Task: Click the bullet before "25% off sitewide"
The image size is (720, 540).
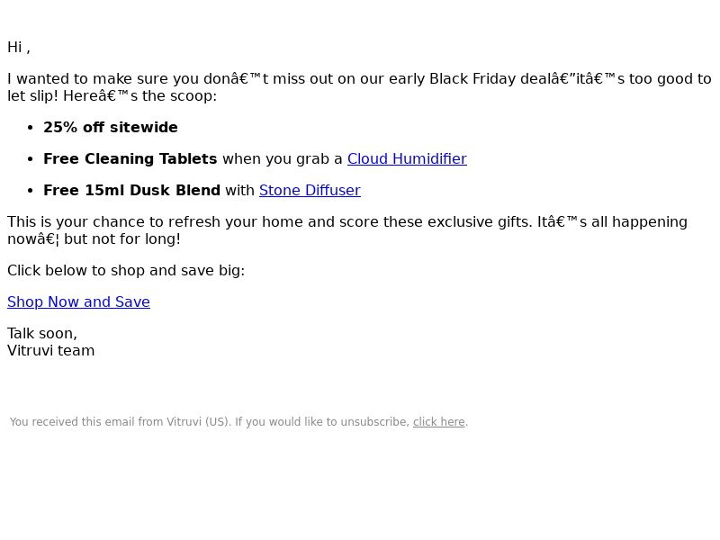Action: [x=31, y=128]
